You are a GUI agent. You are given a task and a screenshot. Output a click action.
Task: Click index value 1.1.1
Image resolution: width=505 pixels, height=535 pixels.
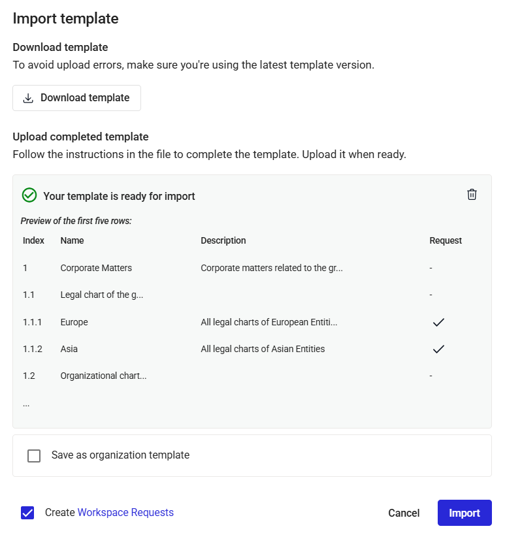(x=32, y=322)
